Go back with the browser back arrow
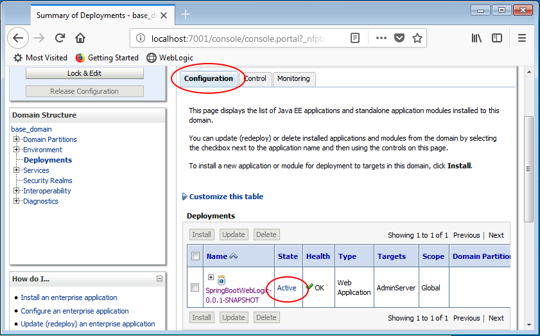Viewport: 540px width, 336px height. tap(18, 38)
